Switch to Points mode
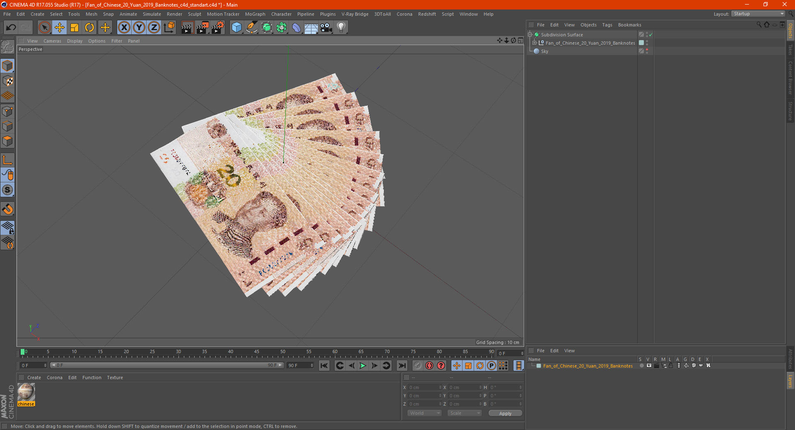The image size is (795, 430). point(7,111)
